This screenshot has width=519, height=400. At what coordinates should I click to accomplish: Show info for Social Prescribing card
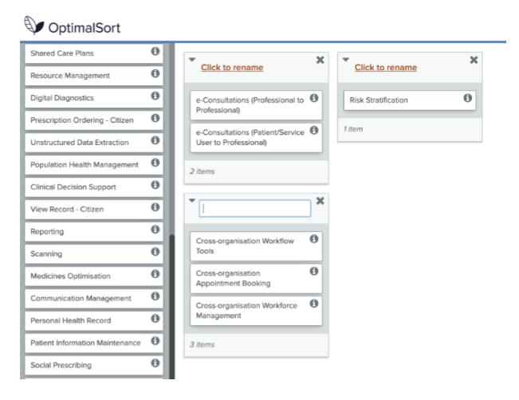(x=155, y=363)
